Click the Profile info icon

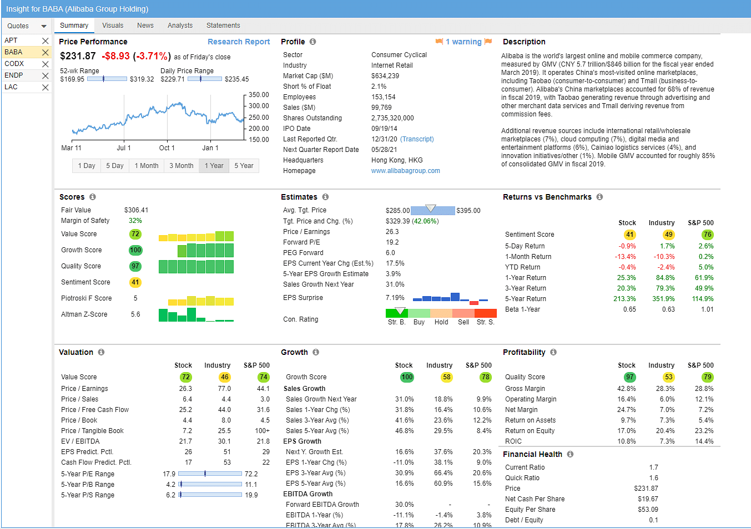point(313,42)
